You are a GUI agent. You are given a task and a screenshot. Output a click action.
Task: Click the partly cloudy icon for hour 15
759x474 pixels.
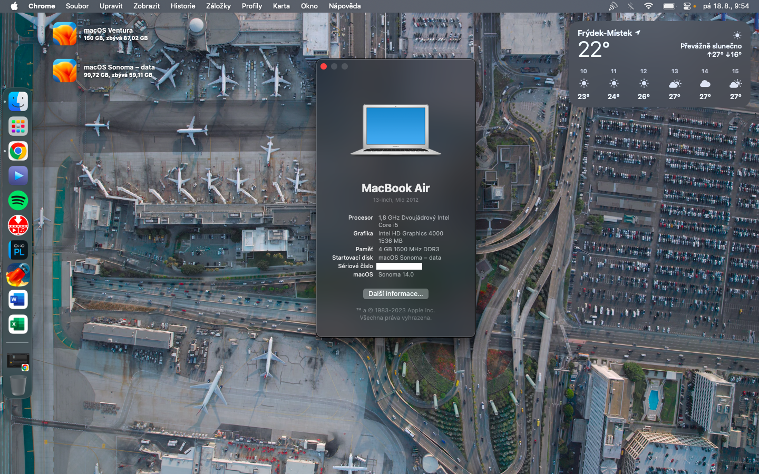735,84
